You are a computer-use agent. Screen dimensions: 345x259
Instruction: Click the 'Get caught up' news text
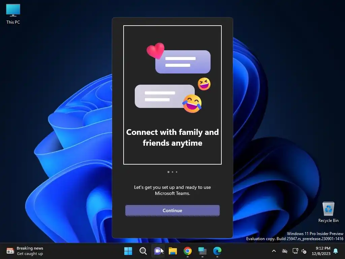tap(30, 254)
